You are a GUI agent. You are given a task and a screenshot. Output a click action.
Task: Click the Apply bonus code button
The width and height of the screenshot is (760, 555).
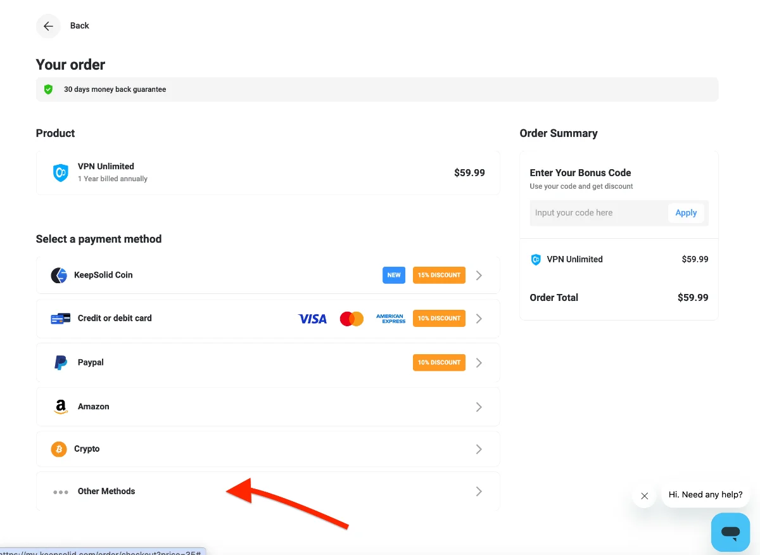click(686, 213)
